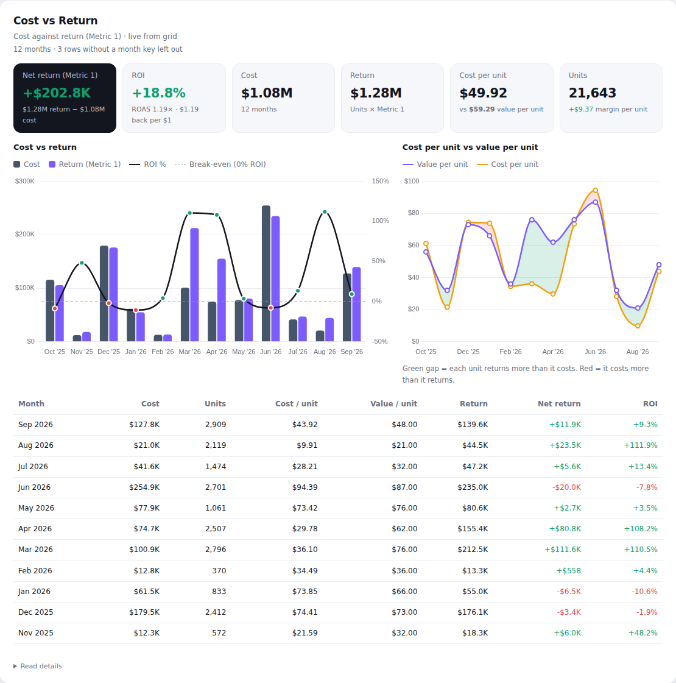Click the -10.6% ROI value
Screen dimensions: 676x683
coord(645,592)
